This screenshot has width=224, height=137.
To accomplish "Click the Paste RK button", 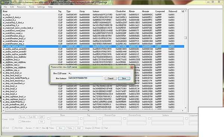I will [32, 117].
